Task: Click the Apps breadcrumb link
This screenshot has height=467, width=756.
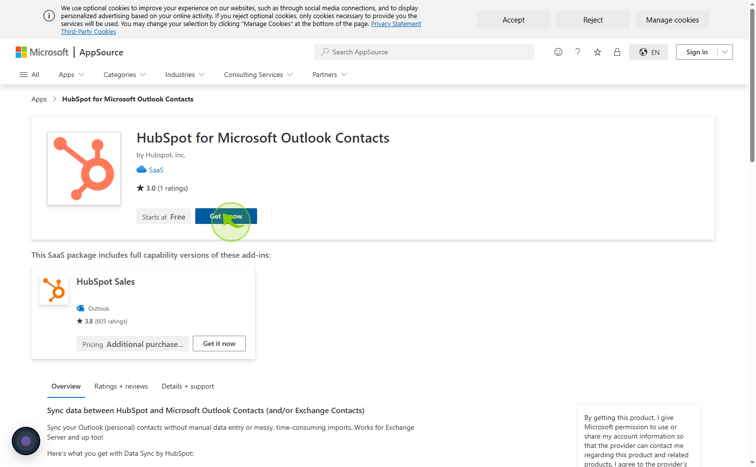Action: click(39, 99)
